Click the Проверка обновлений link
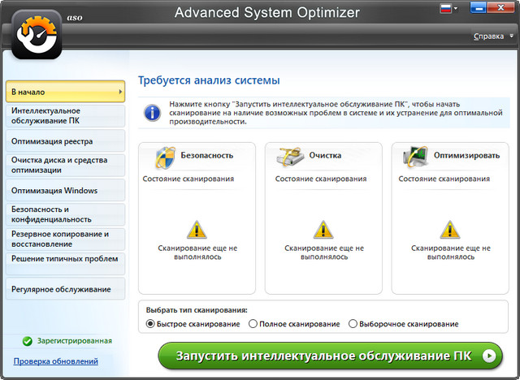Image resolution: width=520 pixels, height=380 pixels. click(56, 361)
